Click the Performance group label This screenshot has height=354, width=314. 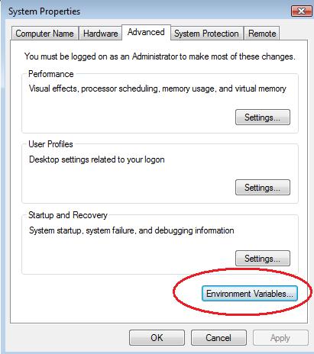[x=51, y=74]
